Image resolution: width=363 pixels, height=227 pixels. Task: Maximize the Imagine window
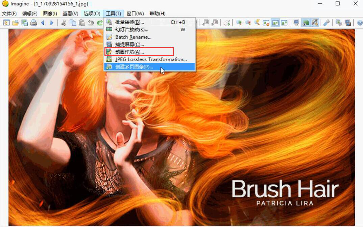click(x=338, y=4)
